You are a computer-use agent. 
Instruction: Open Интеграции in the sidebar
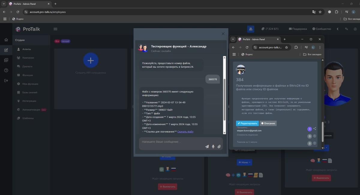[x=29, y=101]
